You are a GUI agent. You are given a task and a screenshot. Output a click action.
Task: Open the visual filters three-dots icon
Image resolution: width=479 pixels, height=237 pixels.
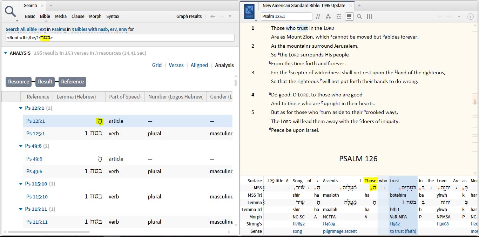click(328, 16)
